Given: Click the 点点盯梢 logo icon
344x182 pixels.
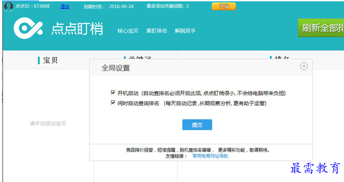Looking at the screenshot, I should point(28,28).
